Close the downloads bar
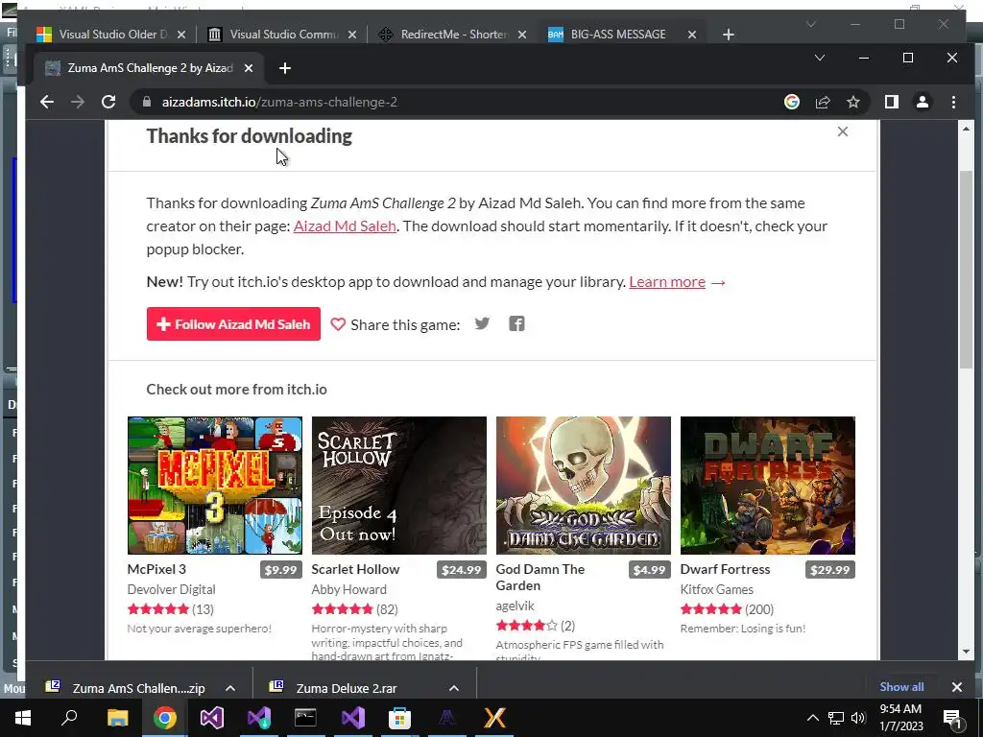 tap(957, 687)
